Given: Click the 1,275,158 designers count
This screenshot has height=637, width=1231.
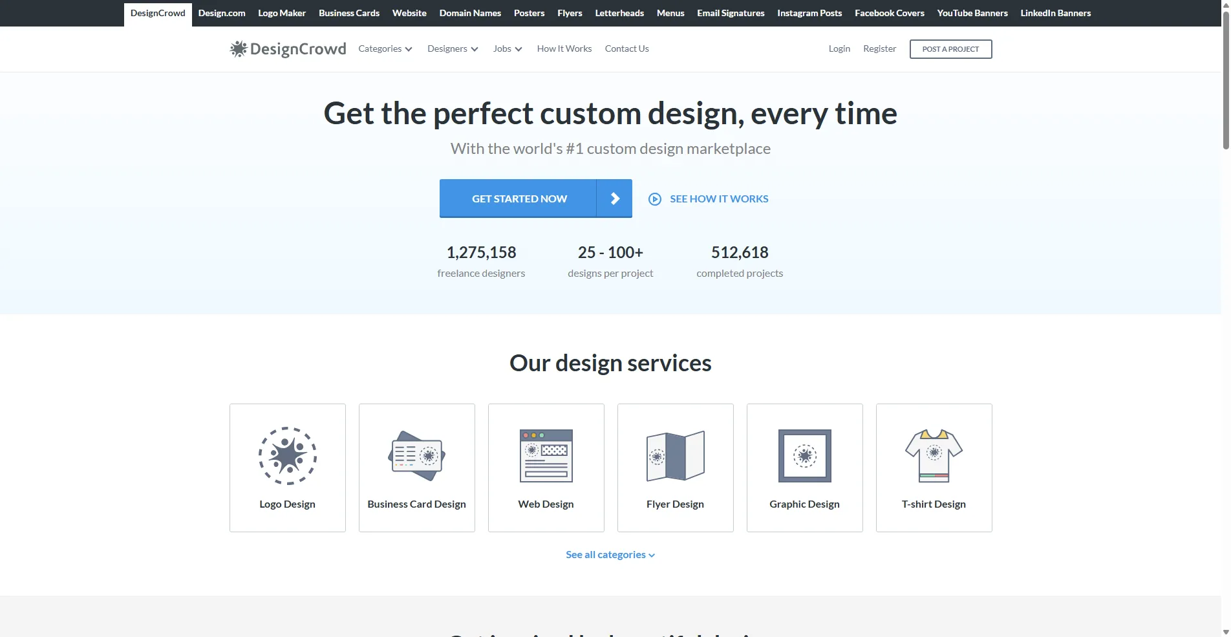Looking at the screenshot, I should (x=482, y=252).
